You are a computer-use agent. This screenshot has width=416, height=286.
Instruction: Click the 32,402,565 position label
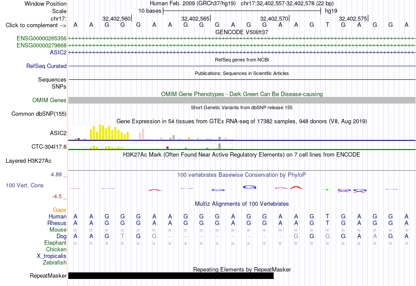click(x=195, y=18)
